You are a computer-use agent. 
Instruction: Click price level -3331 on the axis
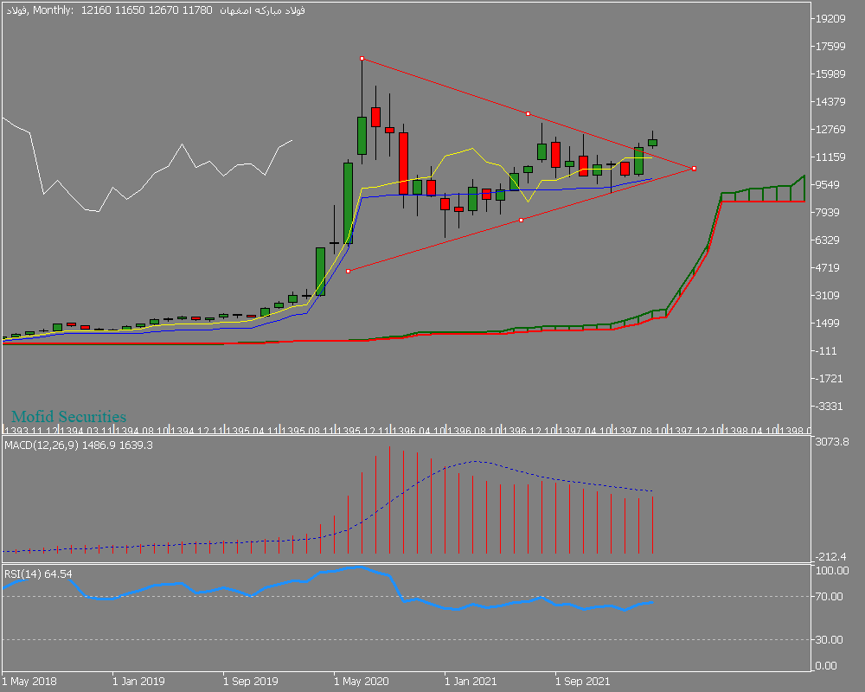(830, 407)
